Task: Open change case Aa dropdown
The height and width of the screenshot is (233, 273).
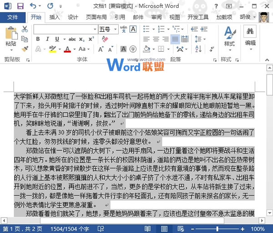Action: click(84, 49)
